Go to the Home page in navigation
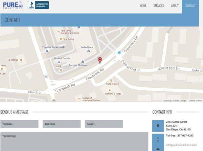Screen dimensions: 203x151 tap(143, 6)
